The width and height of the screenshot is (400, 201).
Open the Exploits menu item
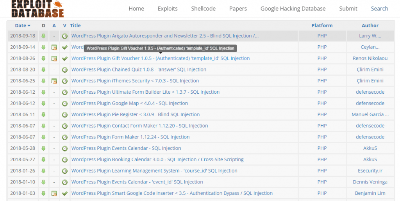click(168, 9)
